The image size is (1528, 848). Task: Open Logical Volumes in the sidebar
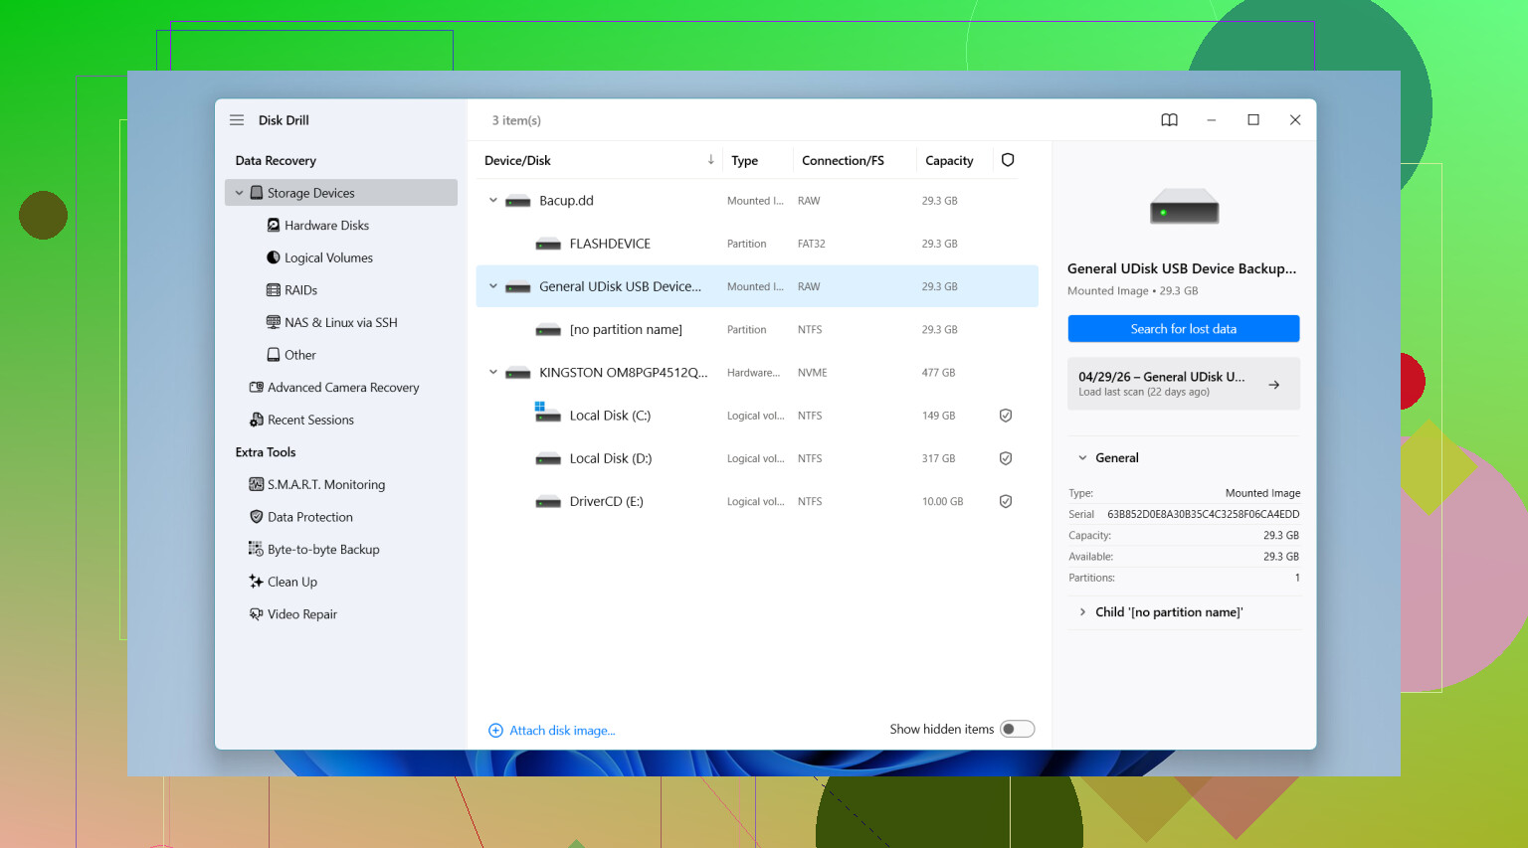[328, 257]
